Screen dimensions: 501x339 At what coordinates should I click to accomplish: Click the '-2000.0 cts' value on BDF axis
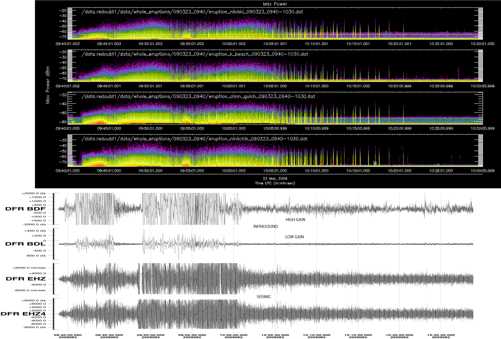pos(34,224)
